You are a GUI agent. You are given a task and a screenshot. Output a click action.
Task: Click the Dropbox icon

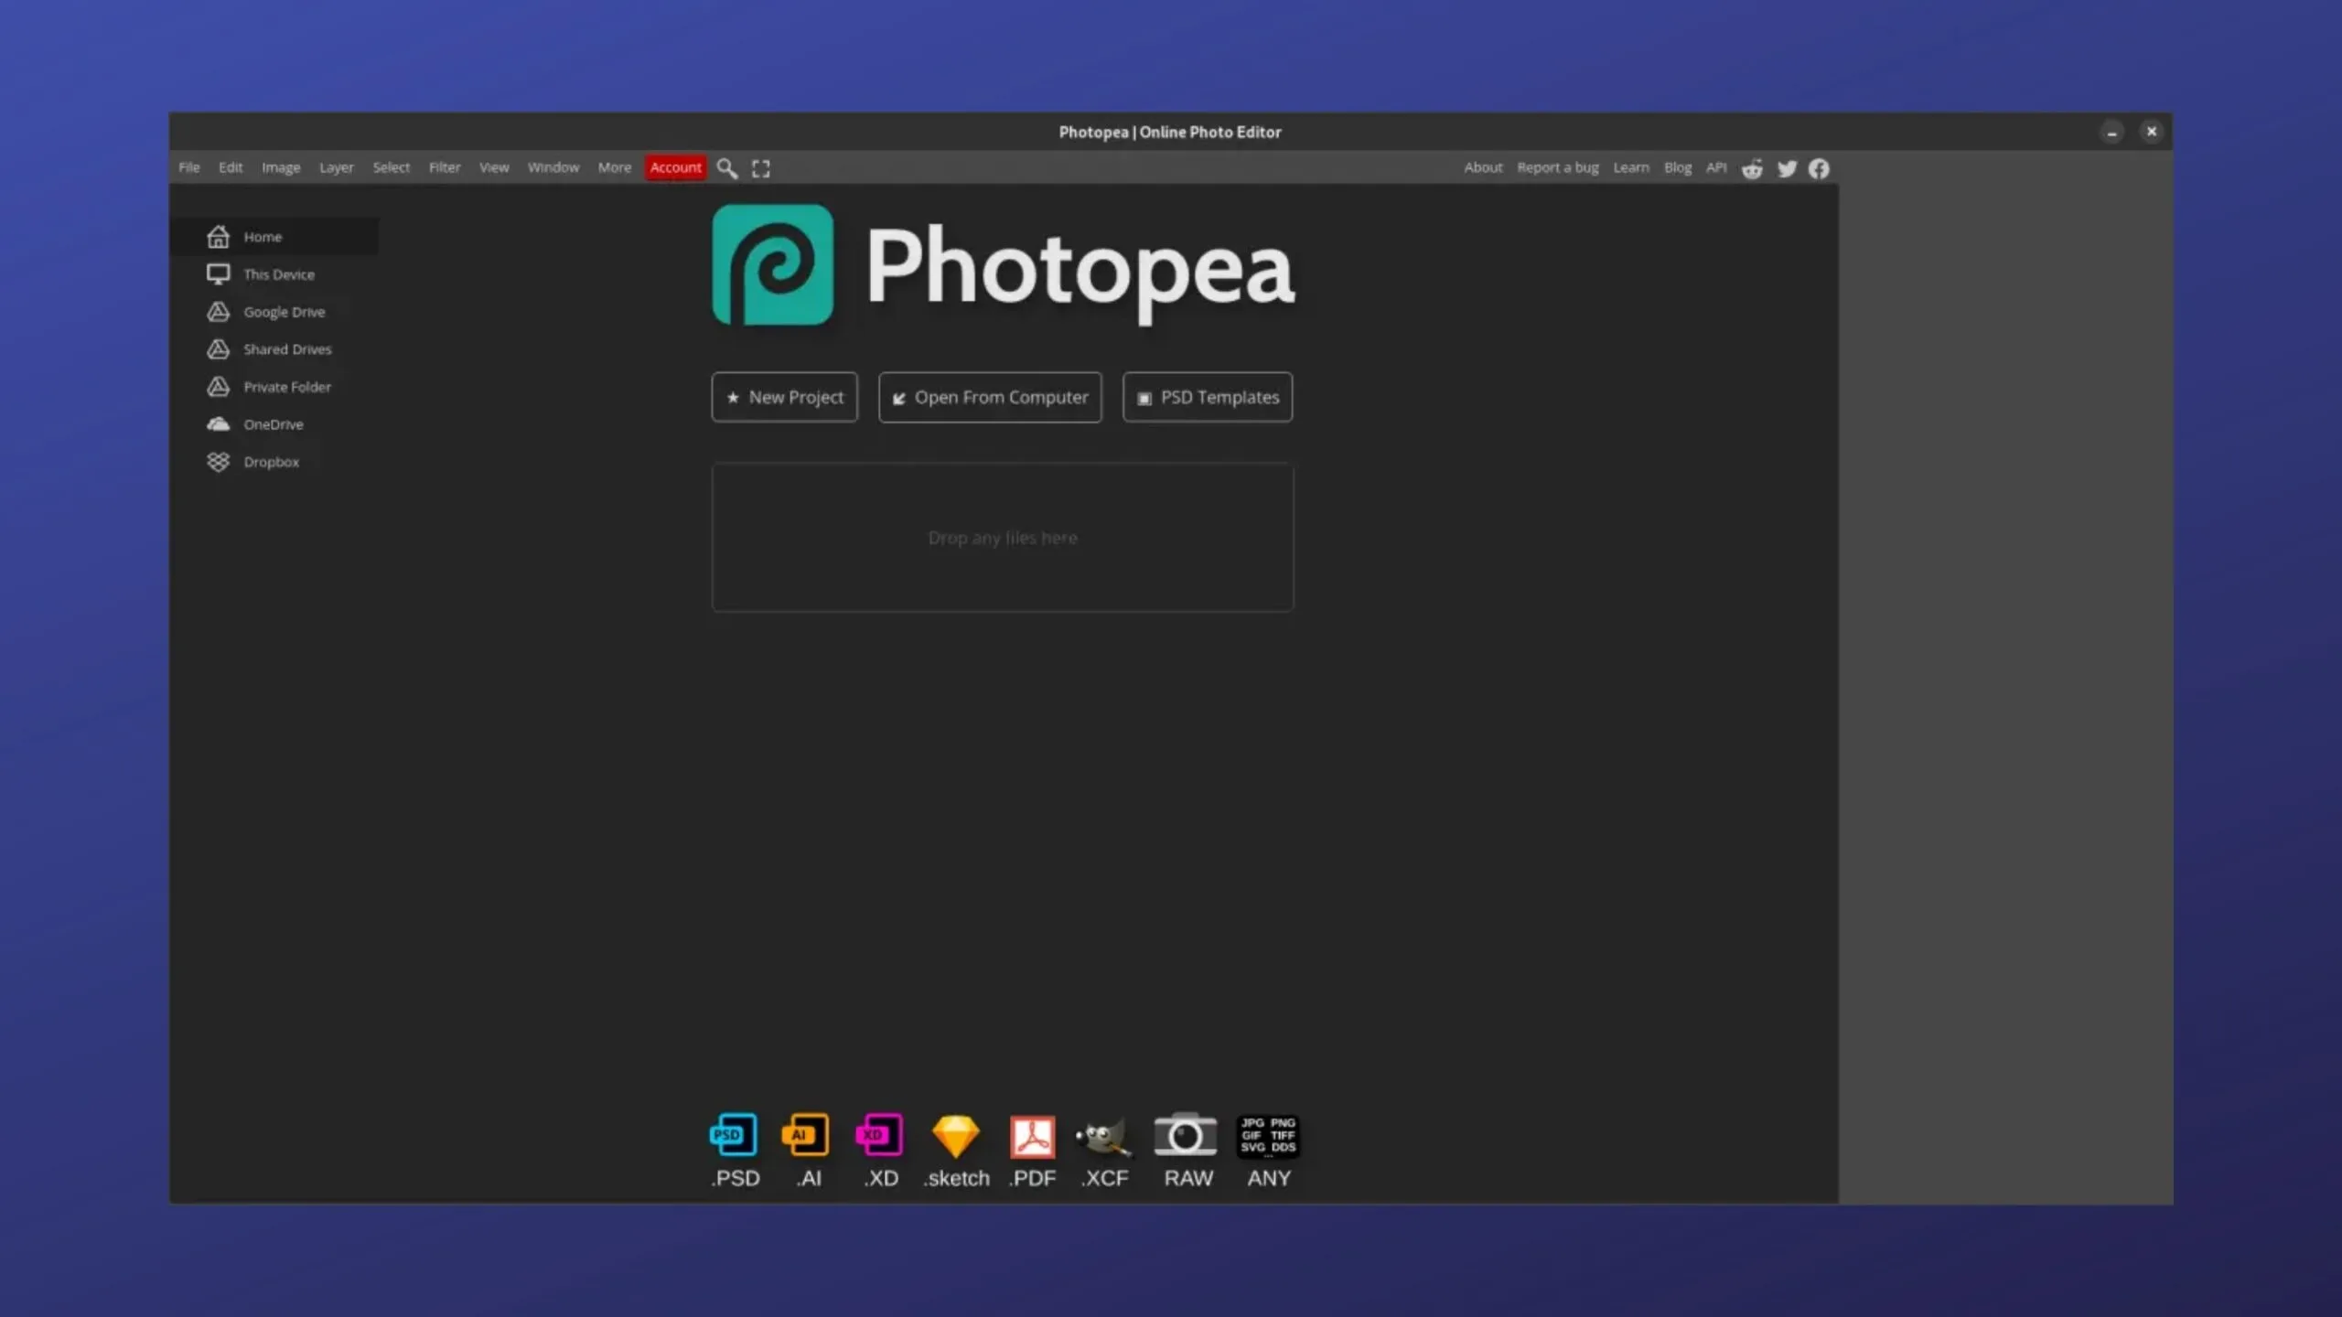218,462
